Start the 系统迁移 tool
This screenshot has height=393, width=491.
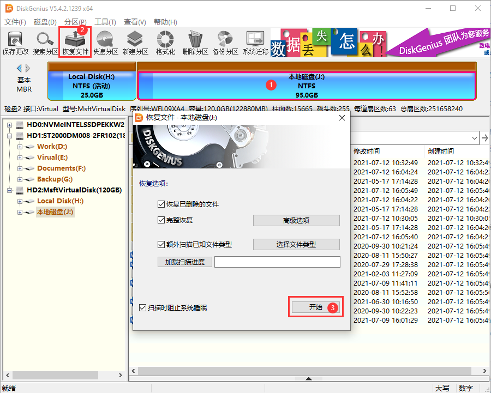255,43
